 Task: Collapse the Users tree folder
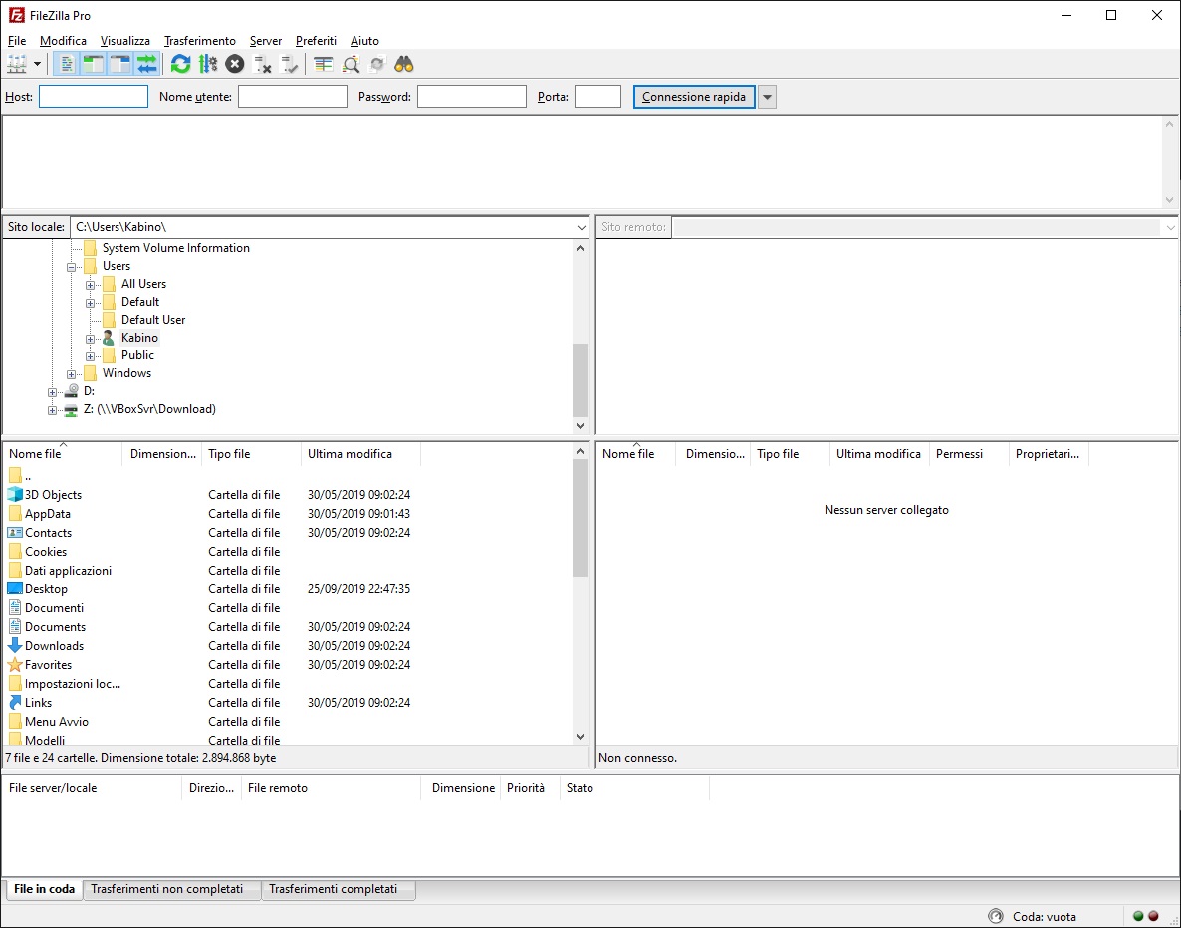pos(71,267)
